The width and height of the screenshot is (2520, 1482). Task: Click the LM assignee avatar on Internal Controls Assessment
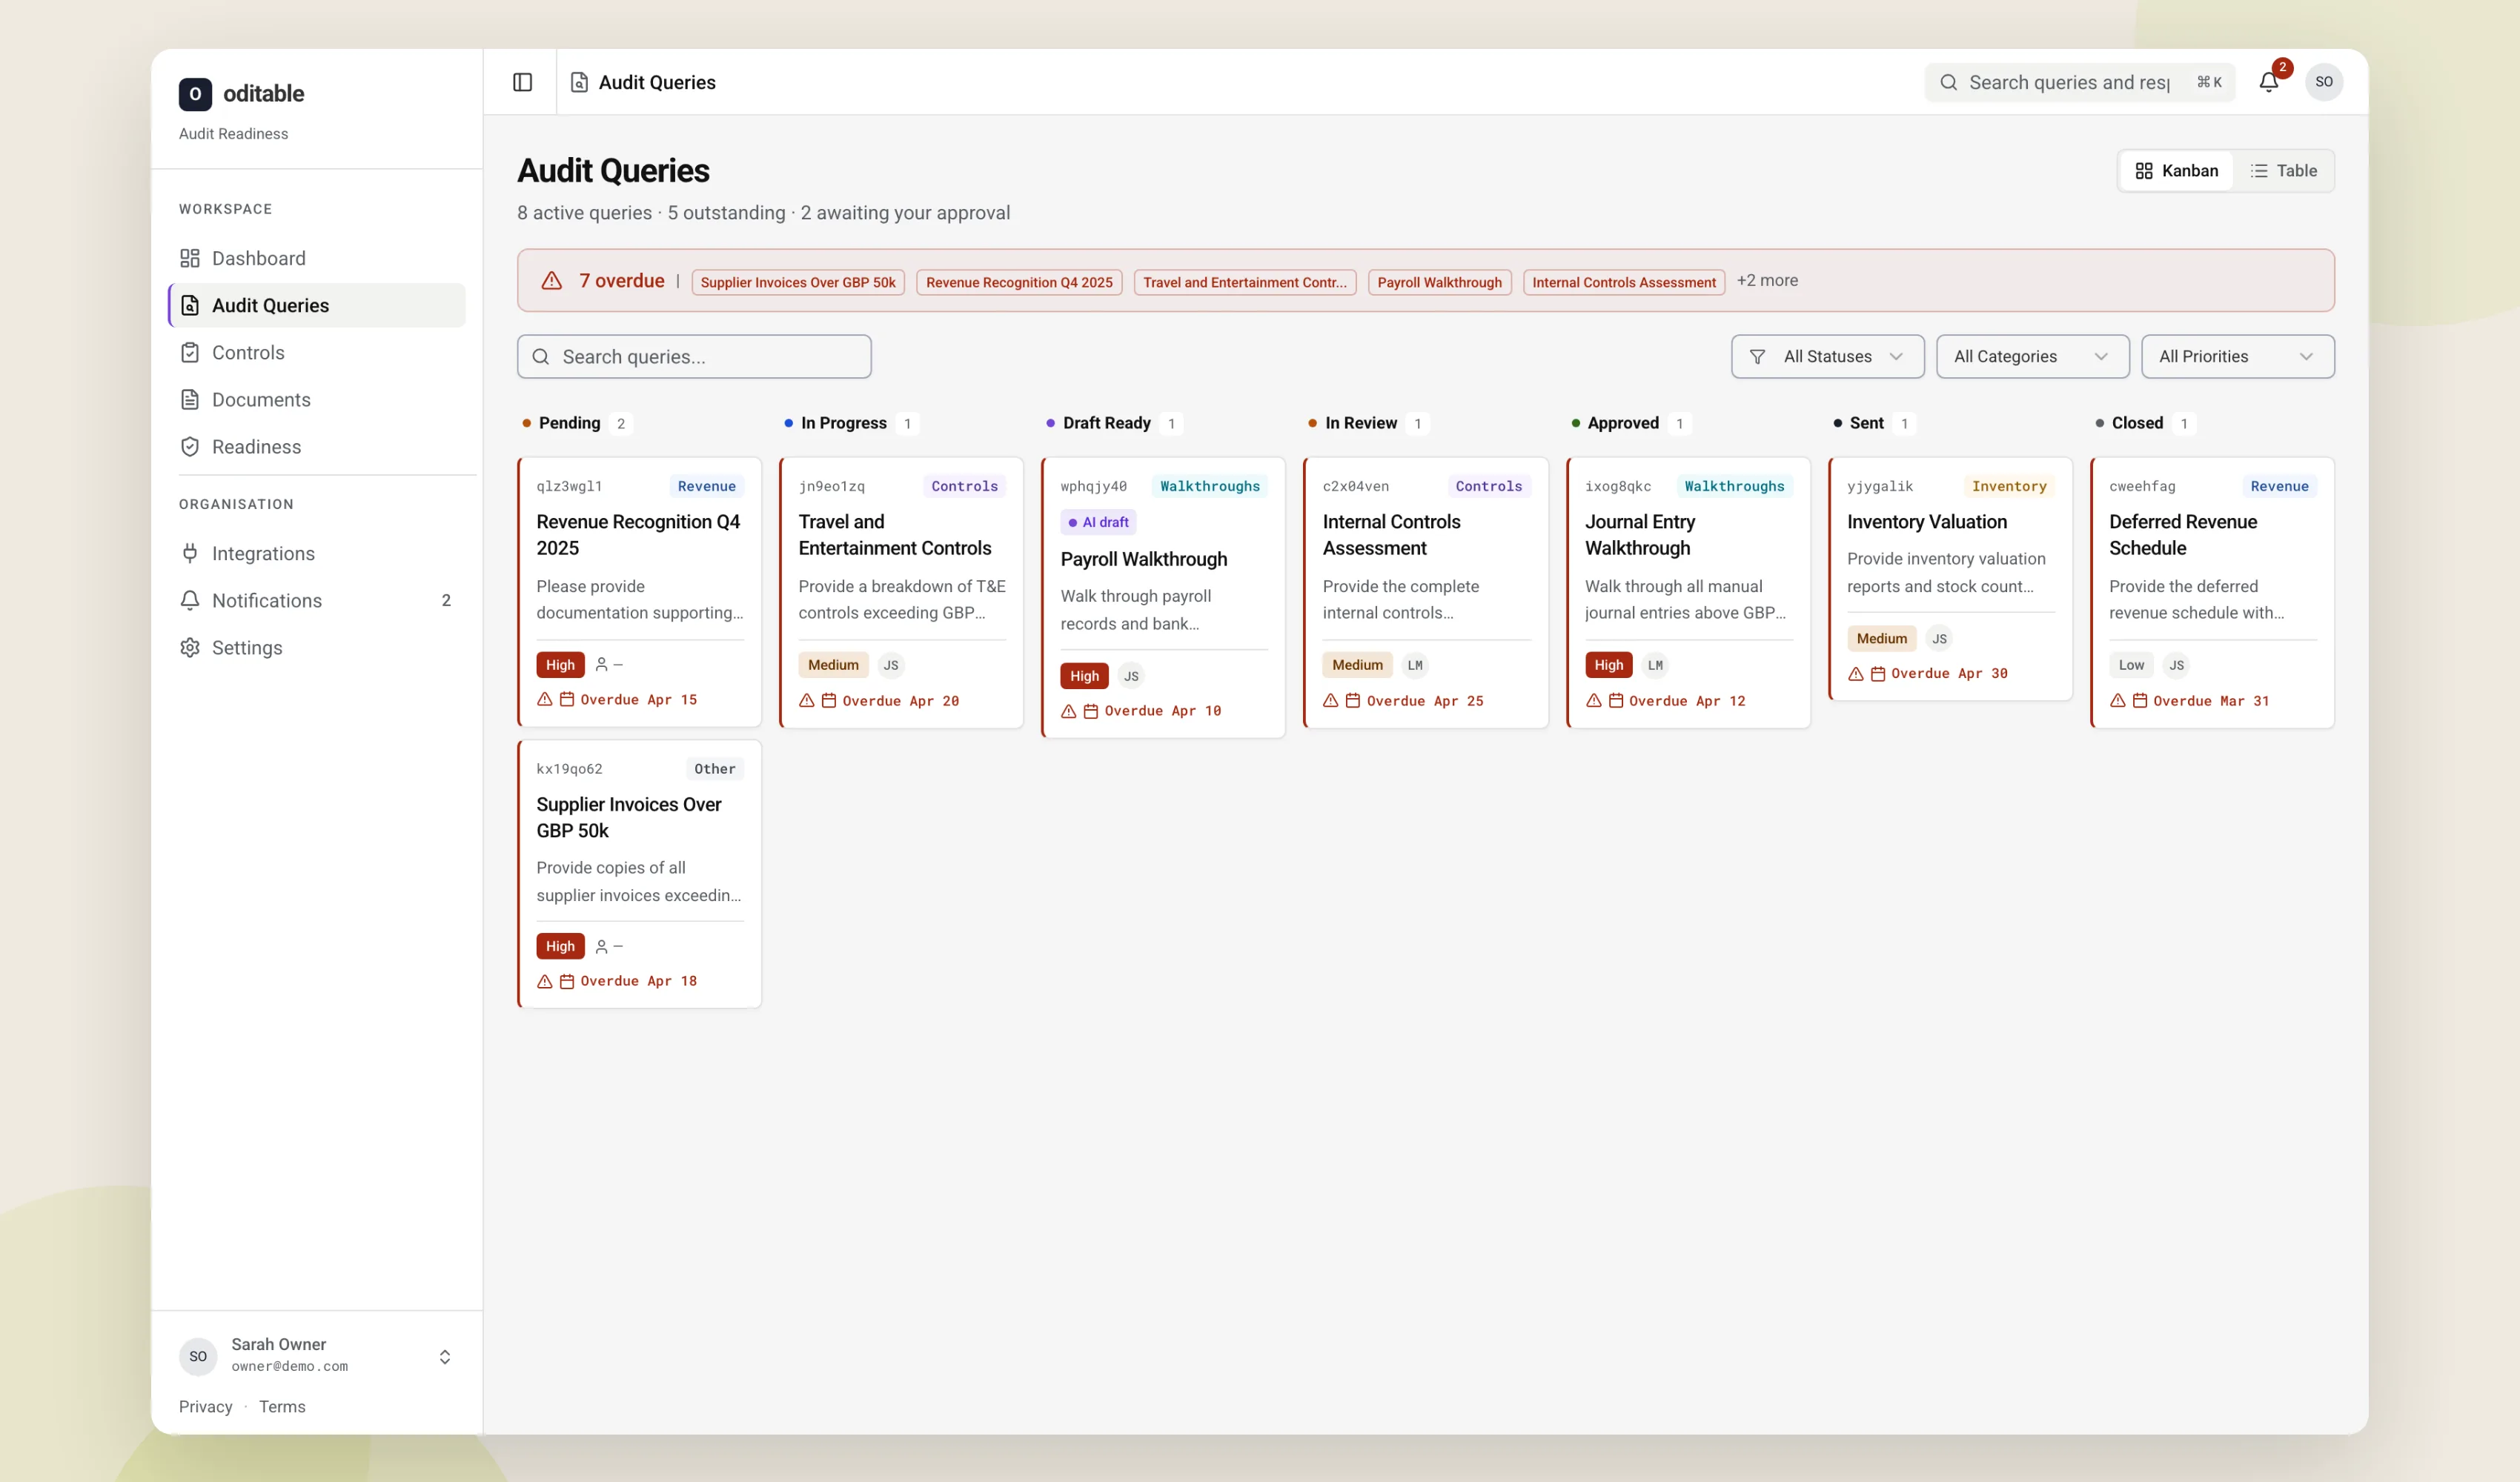(x=1414, y=665)
